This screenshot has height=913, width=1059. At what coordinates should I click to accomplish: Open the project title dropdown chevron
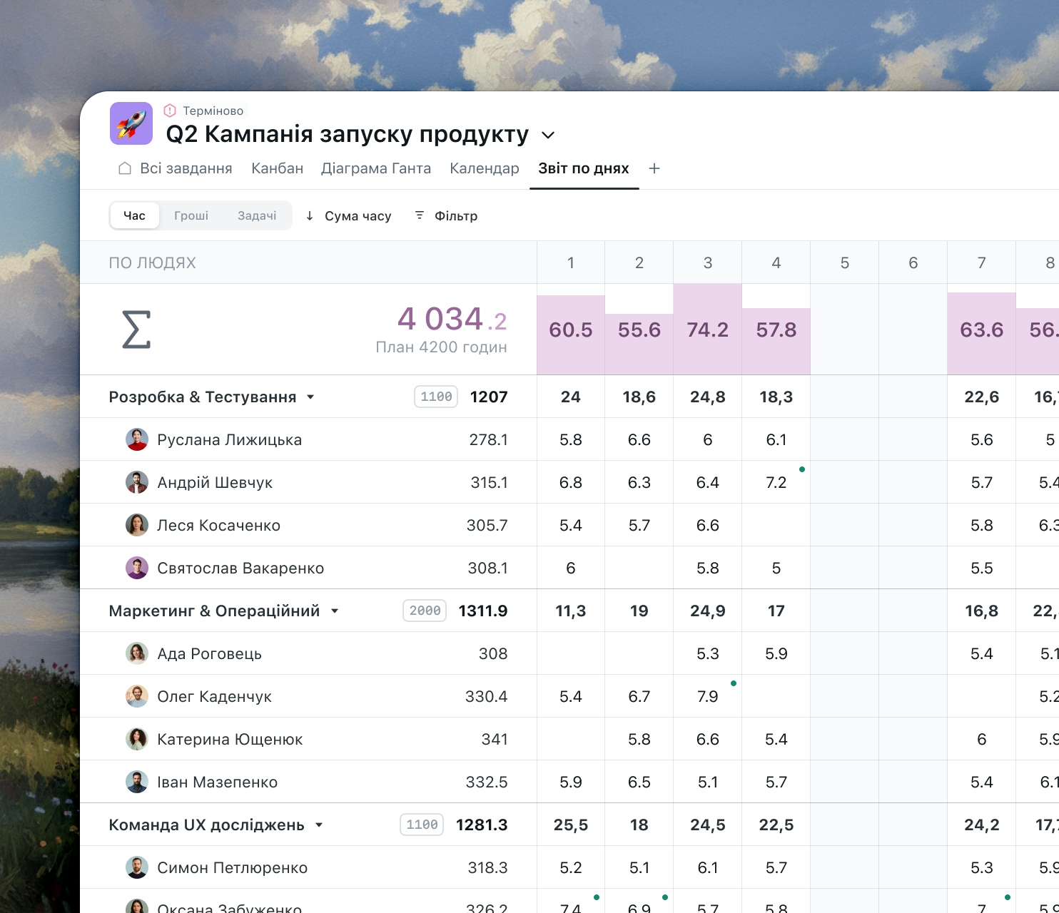pos(548,135)
